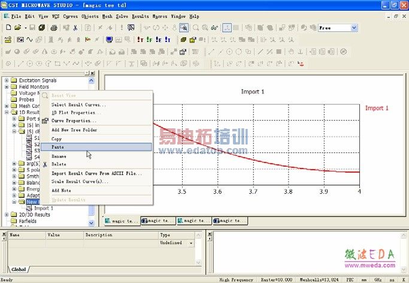Viewport: 409px width, 283px height.
Task: Select Scale Result Curve(s) menu entry
Action: [96, 182]
